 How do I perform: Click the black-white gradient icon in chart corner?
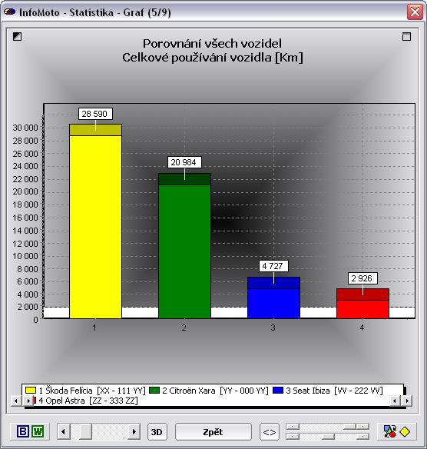(17, 36)
